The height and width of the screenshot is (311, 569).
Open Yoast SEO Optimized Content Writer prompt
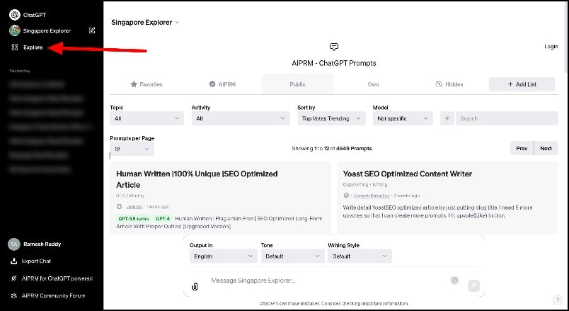[x=408, y=174]
